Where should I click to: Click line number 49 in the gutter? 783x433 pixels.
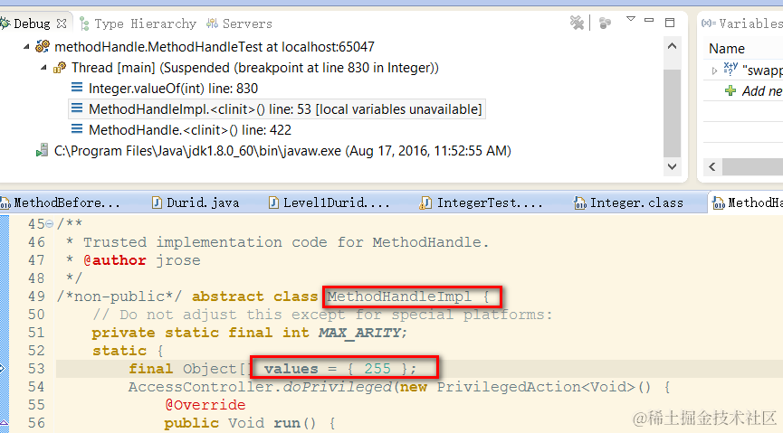[x=36, y=297]
